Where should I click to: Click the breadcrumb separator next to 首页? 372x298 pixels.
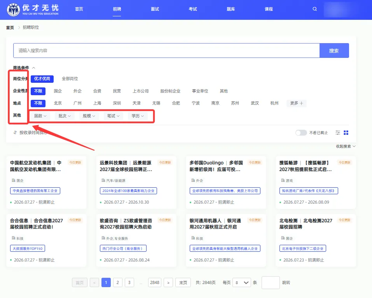pos(19,28)
